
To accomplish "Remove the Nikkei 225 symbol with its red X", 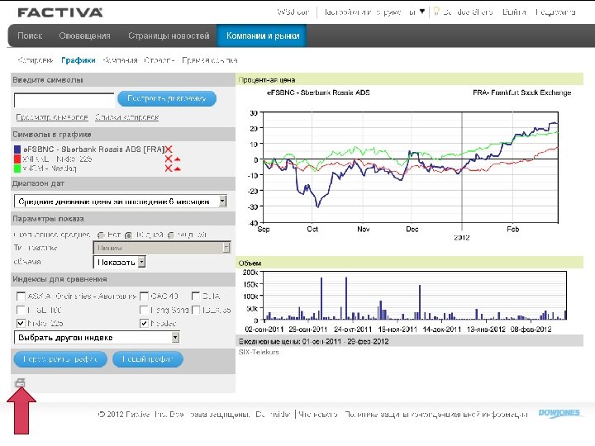I will tap(169, 159).
